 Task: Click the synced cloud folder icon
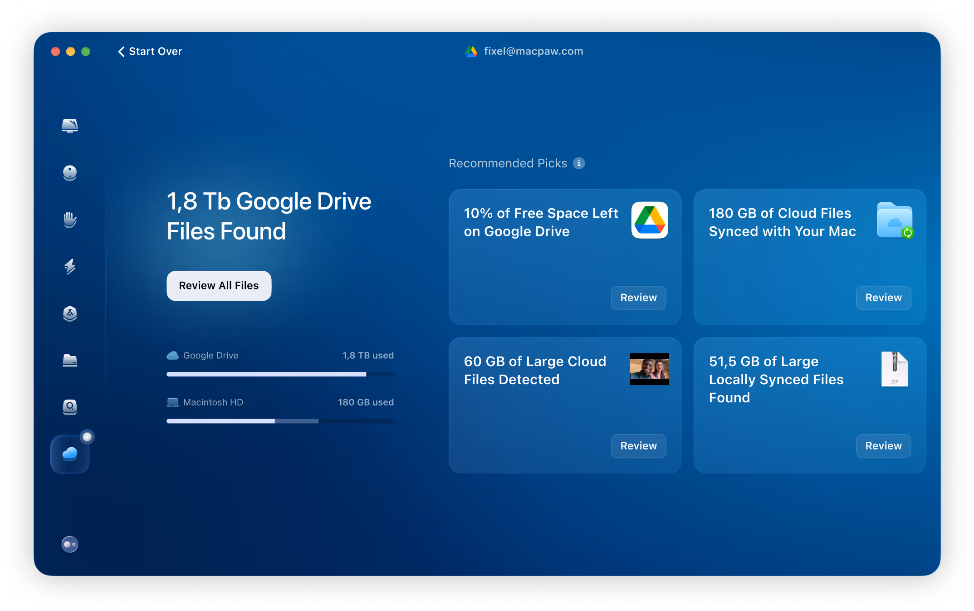click(895, 220)
